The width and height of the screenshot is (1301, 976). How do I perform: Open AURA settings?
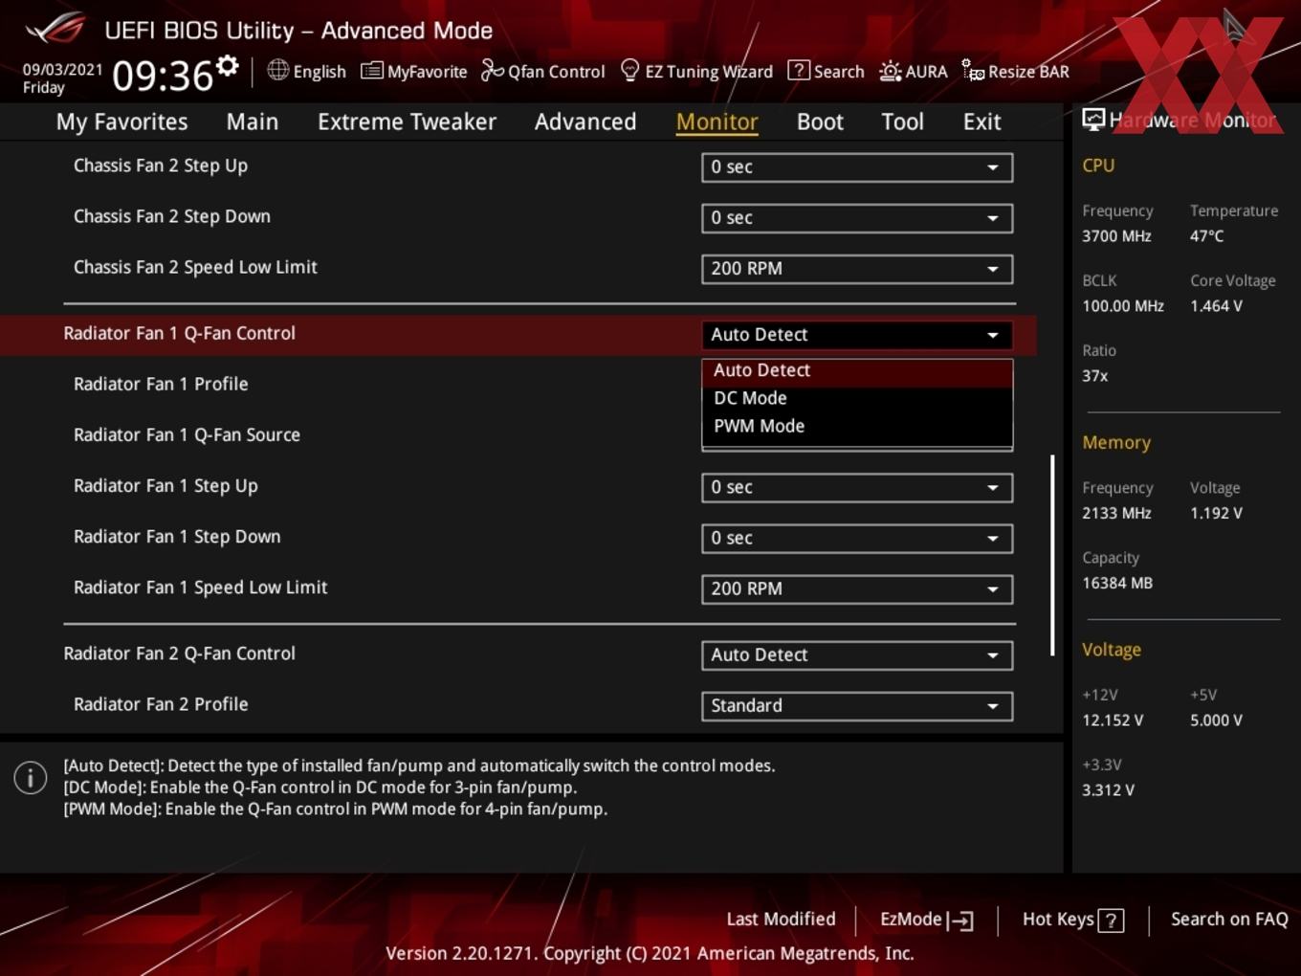coord(913,71)
